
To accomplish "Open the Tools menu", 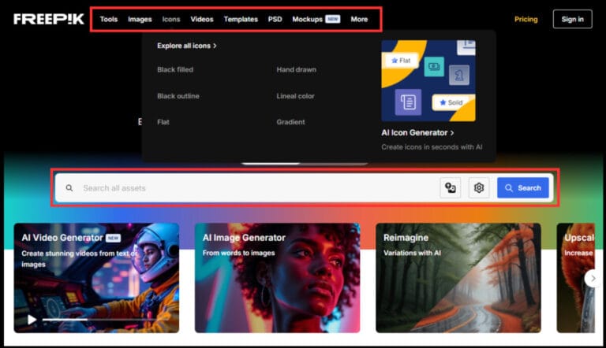I will 109,19.
